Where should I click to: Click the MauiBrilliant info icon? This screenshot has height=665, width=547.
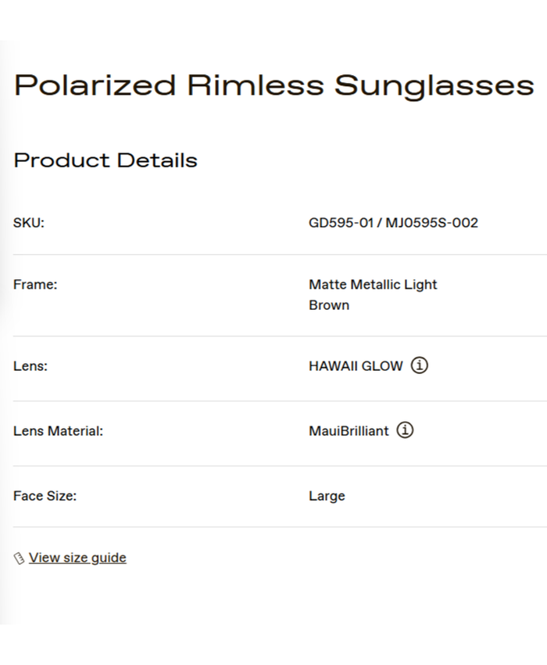click(405, 430)
